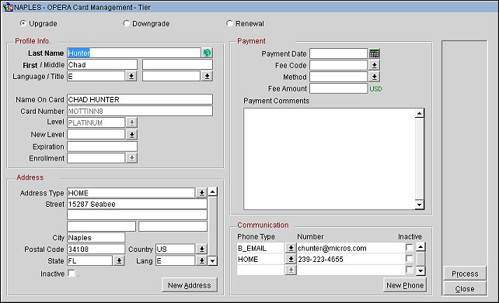Image resolution: width=499 pixels, height=303 pixels.
Task: Click up arrow of Communication list scrollbar
Action: 420,246
